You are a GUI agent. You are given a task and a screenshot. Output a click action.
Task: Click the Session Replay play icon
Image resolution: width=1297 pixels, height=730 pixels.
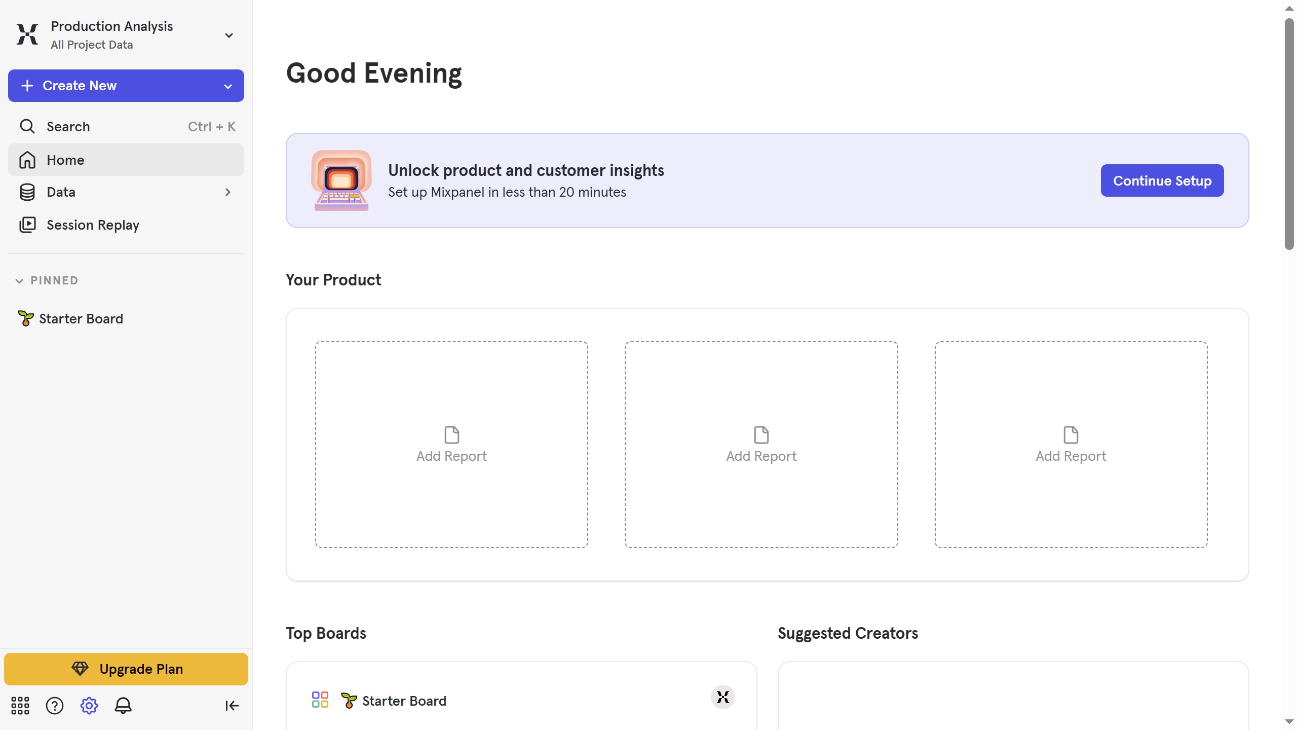point(27,225)
